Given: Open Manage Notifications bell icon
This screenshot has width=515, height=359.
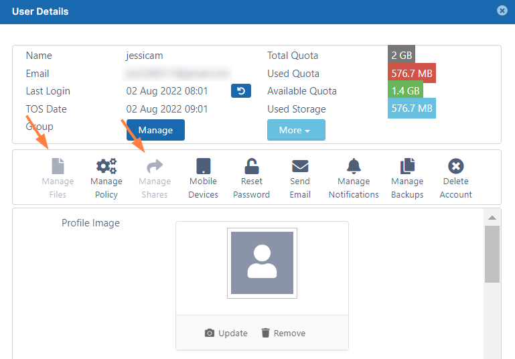Looking at the screenshot, I should (x=354, y=167).
